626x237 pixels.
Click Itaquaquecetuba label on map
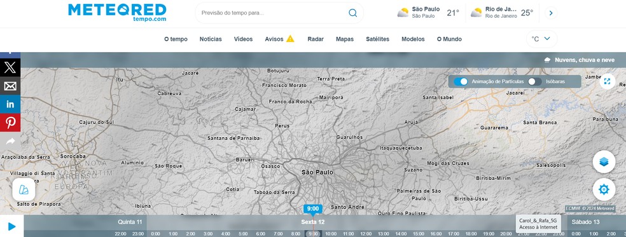pos(400,148)
